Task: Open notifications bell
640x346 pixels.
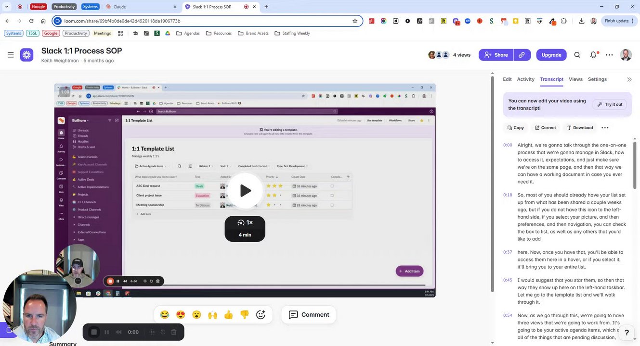Action: tap(594, 55)
